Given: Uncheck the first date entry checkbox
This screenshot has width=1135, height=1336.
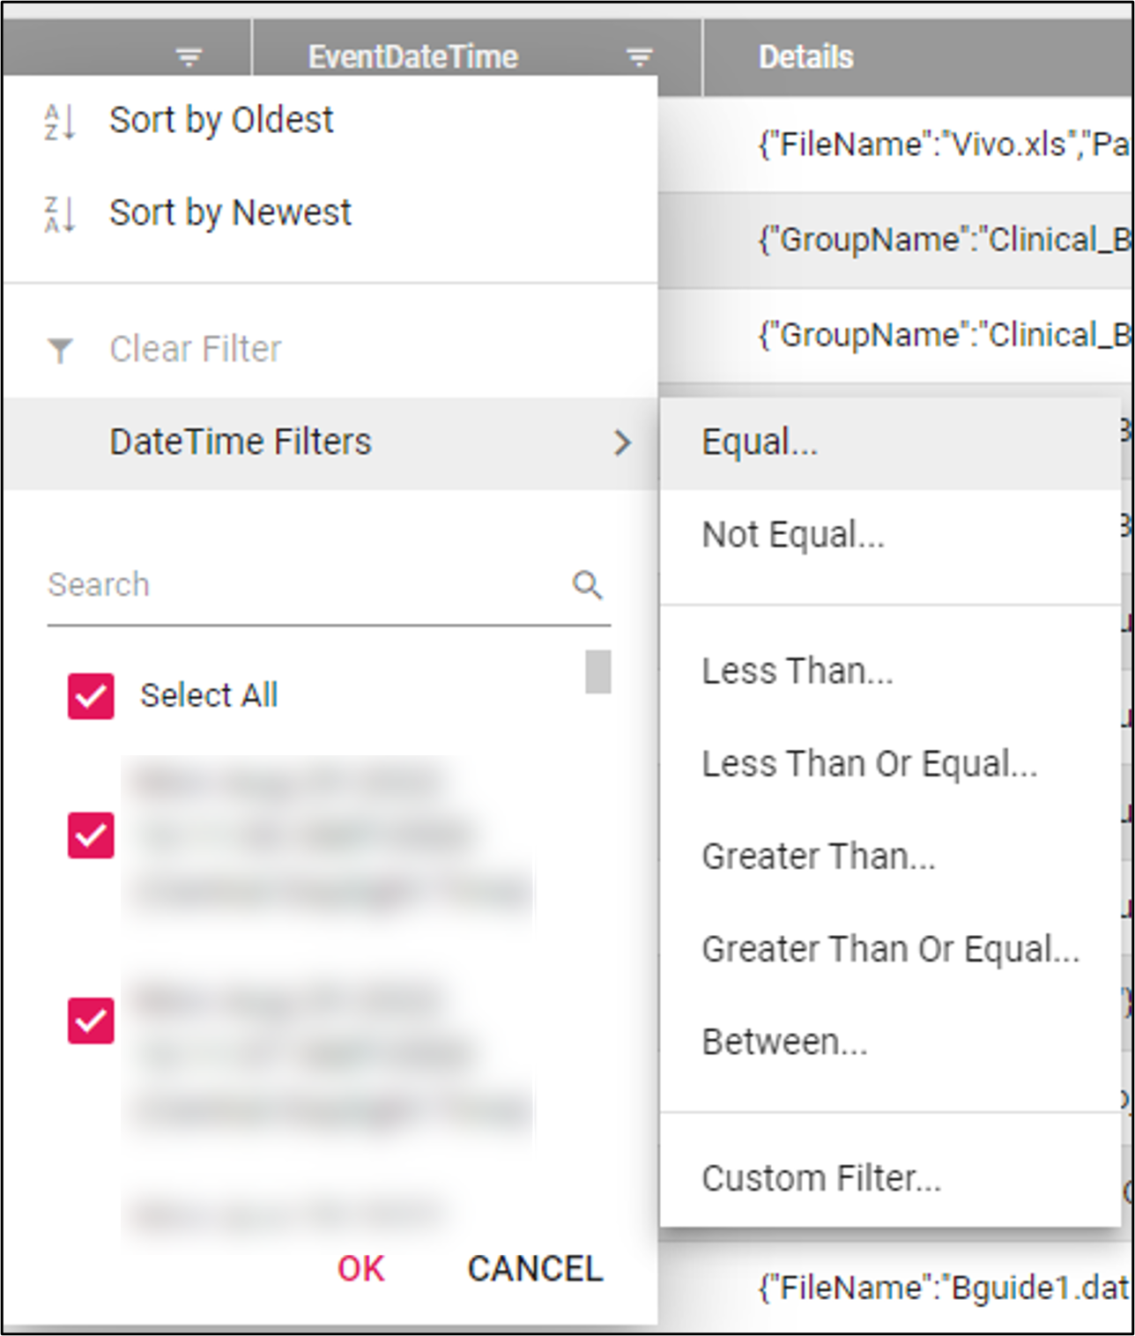Looking at the screenshot, I should [x=89, y=835].
